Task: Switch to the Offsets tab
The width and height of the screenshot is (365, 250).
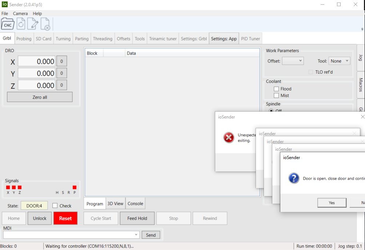Action: (124, 39)
